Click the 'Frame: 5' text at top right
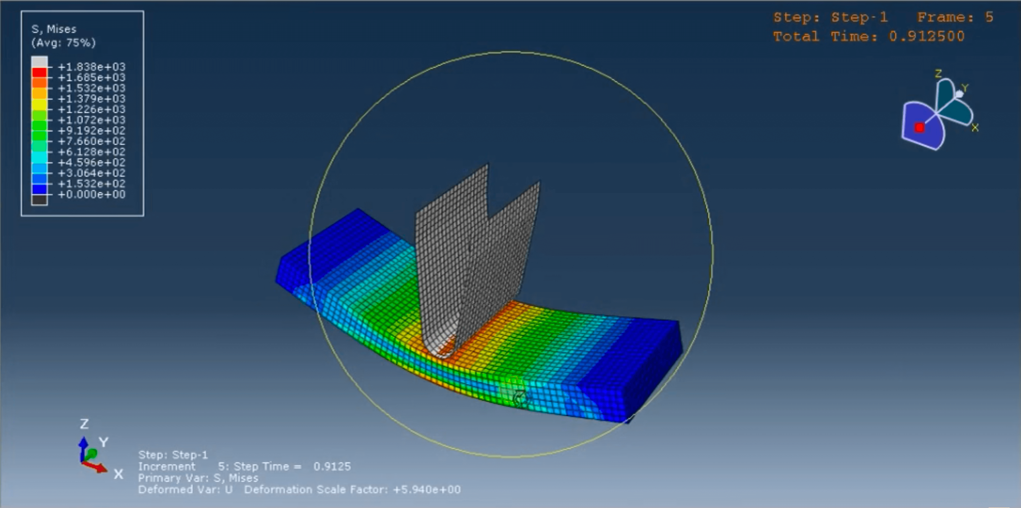 coord(955,17)
